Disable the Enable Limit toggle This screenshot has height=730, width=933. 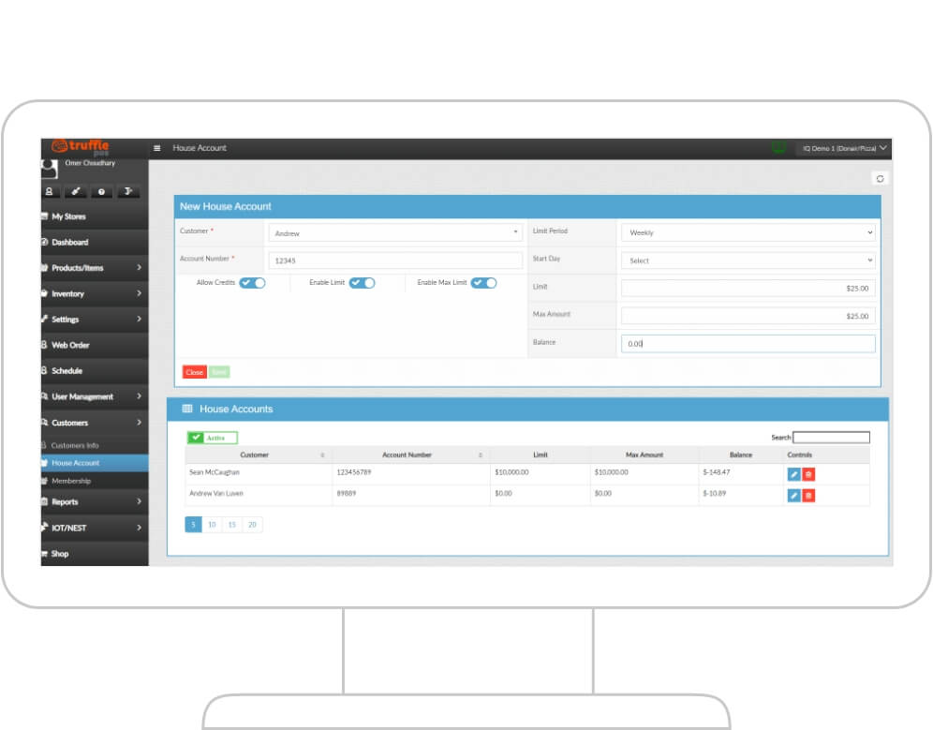[364, 282]
